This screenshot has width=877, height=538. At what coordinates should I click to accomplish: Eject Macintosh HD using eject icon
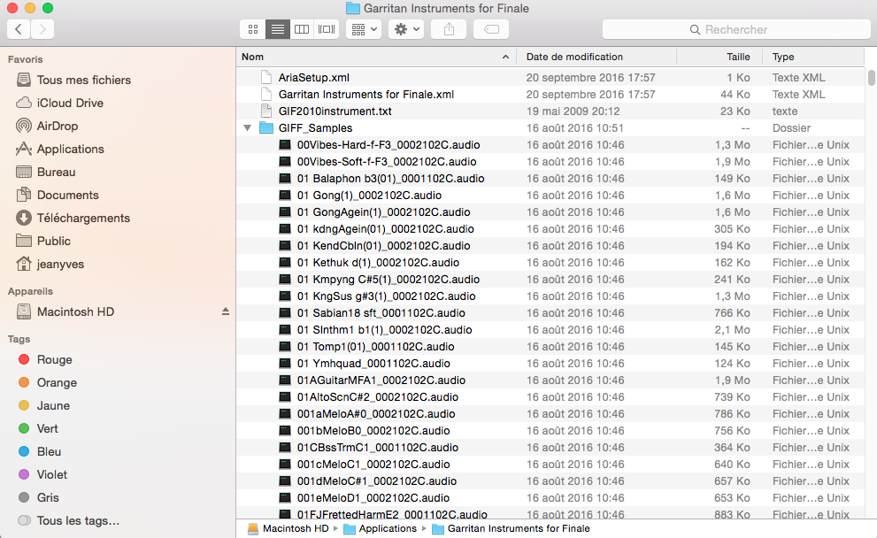tap(225, 312)
